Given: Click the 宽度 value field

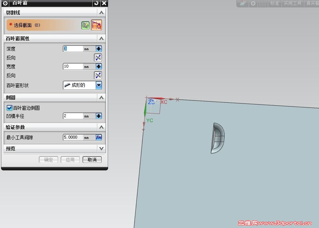Looking at the screenshot, I should (73, 67).
